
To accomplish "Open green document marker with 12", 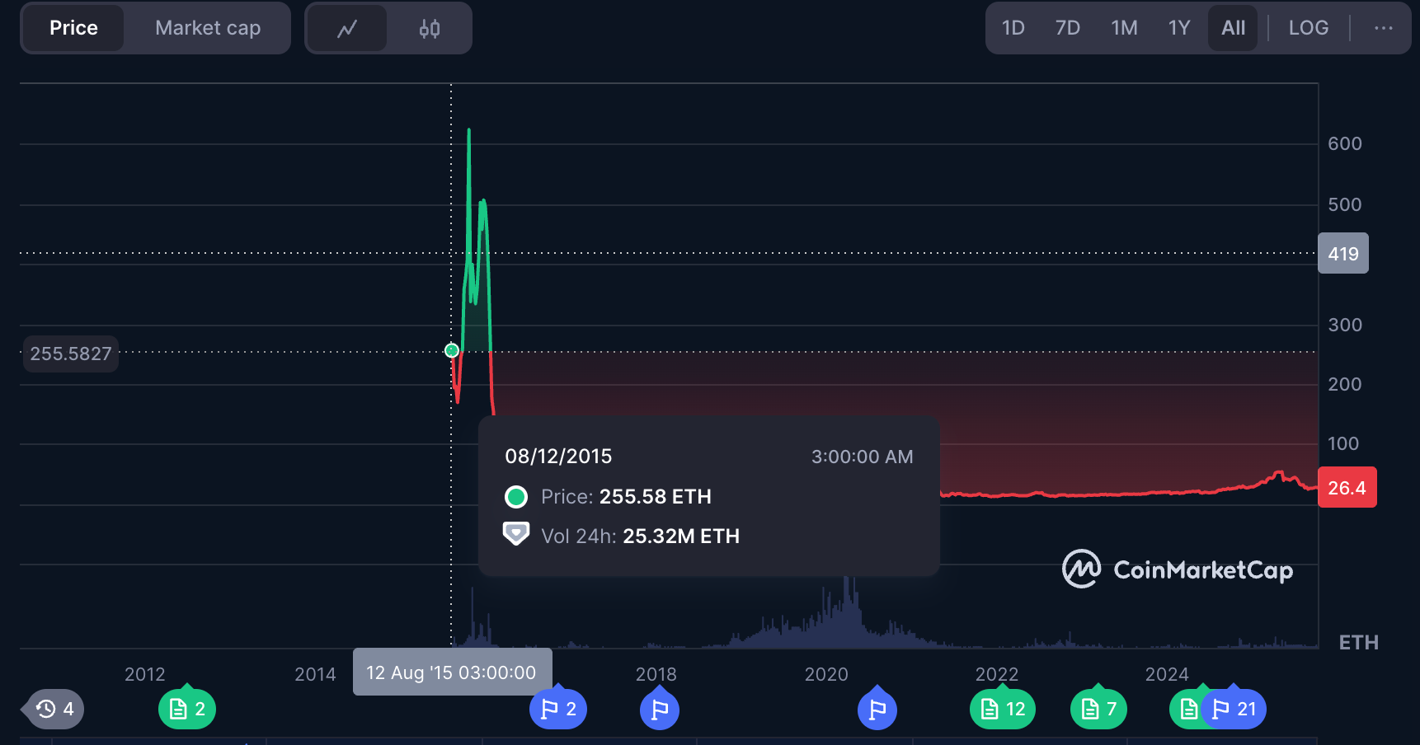I will pos(1003,709).
